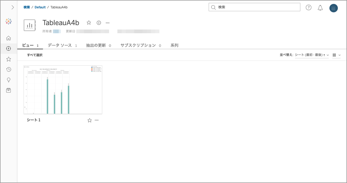Click the workbook chart icon beside title

29,25
